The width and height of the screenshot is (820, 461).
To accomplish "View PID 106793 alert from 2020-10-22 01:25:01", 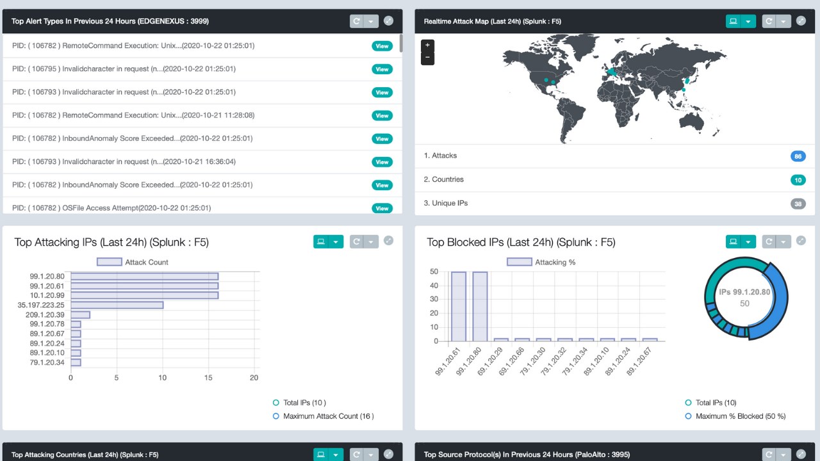I will pyautogui.click(x=382, y=92).
